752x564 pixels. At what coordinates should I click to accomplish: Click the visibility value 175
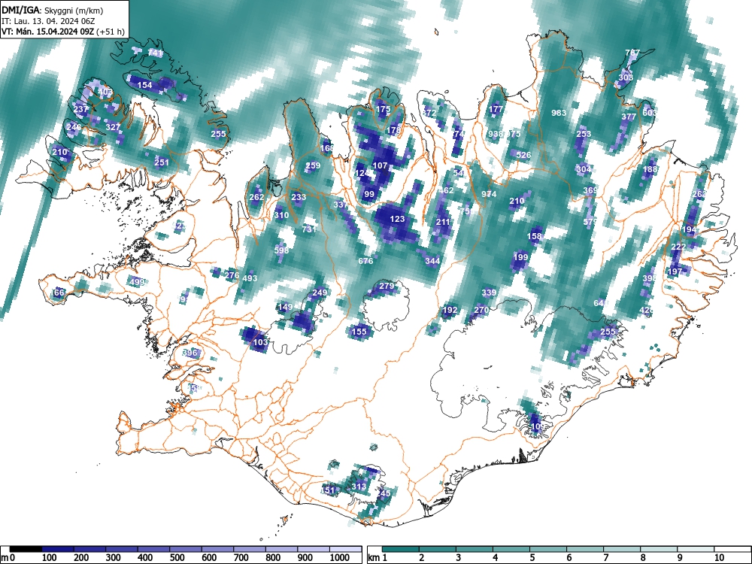384,109
